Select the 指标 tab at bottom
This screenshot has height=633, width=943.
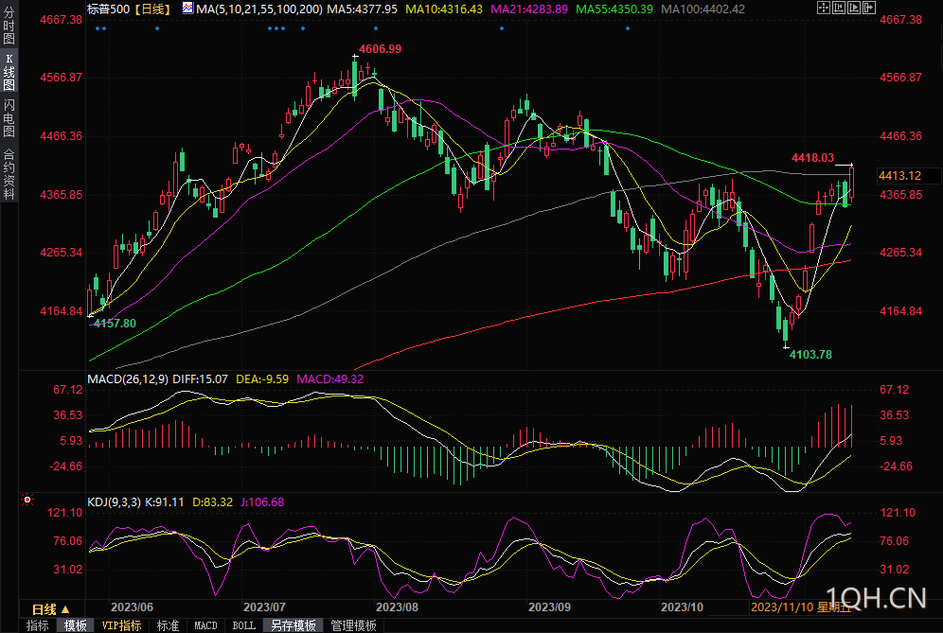pos(38,625)
